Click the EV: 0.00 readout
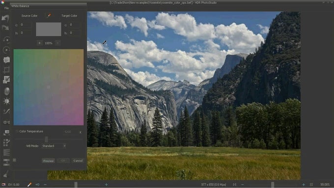 point(14,185)
